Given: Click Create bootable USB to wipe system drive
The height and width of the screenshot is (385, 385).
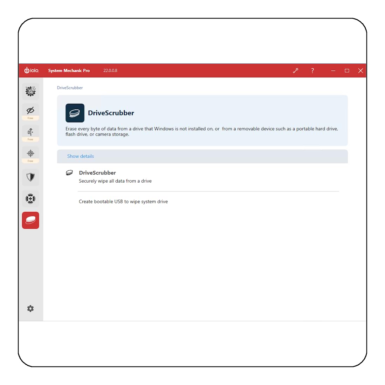Looking at the screenshot, I should pos(123,201).
